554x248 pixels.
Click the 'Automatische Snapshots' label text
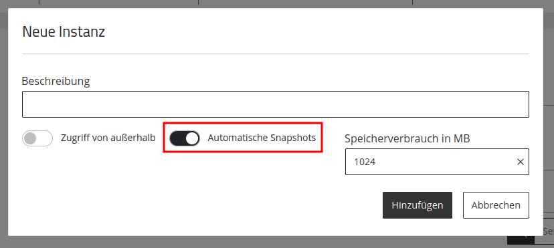[262, 138]
